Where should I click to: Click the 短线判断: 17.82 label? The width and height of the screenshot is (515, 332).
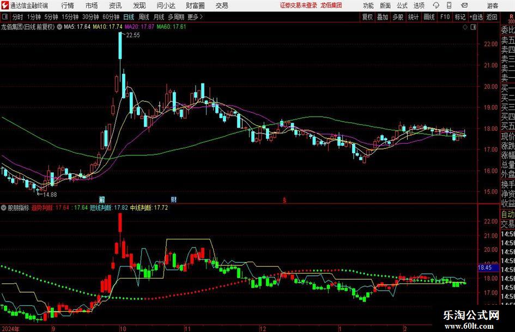coord(109,208)
